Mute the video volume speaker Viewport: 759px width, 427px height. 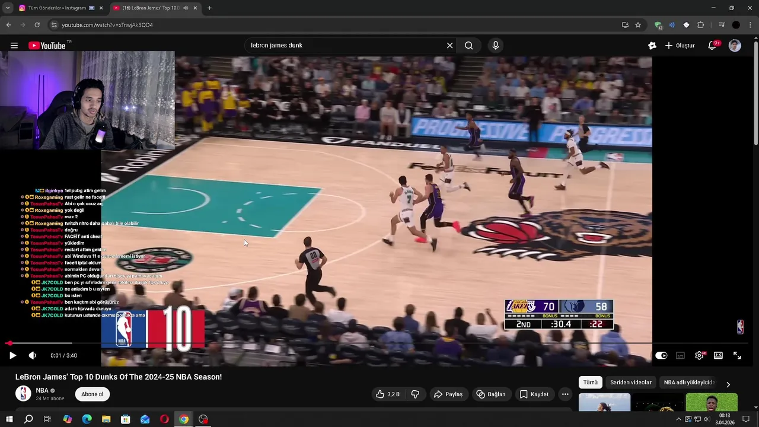coord(33,355)
